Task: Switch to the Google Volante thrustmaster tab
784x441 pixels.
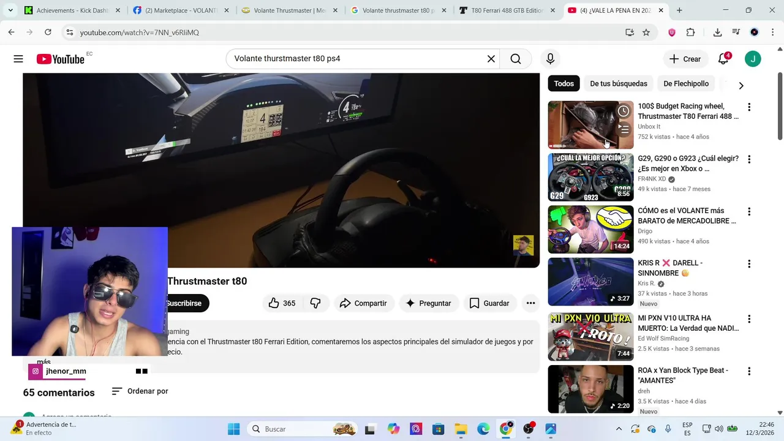Action: pos(399,10)
